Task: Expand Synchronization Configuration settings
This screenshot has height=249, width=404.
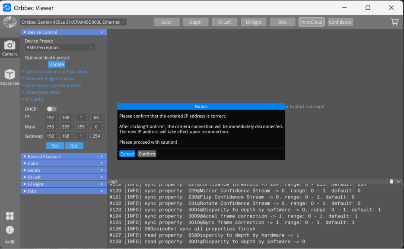Action: (56, 72)
